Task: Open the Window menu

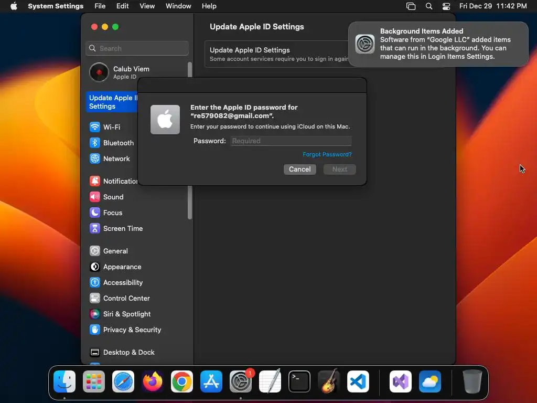Action: point(178,6)
